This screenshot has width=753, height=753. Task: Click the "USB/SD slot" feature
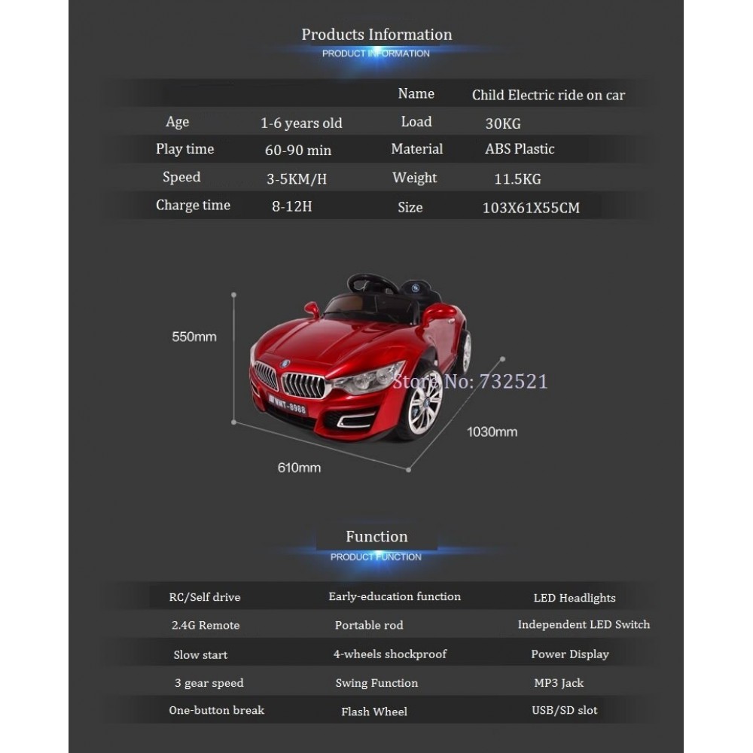tap(564, 710)
